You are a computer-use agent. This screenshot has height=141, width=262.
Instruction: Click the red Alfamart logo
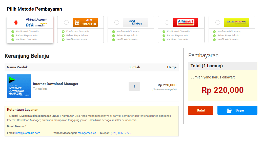click(186, 22)
